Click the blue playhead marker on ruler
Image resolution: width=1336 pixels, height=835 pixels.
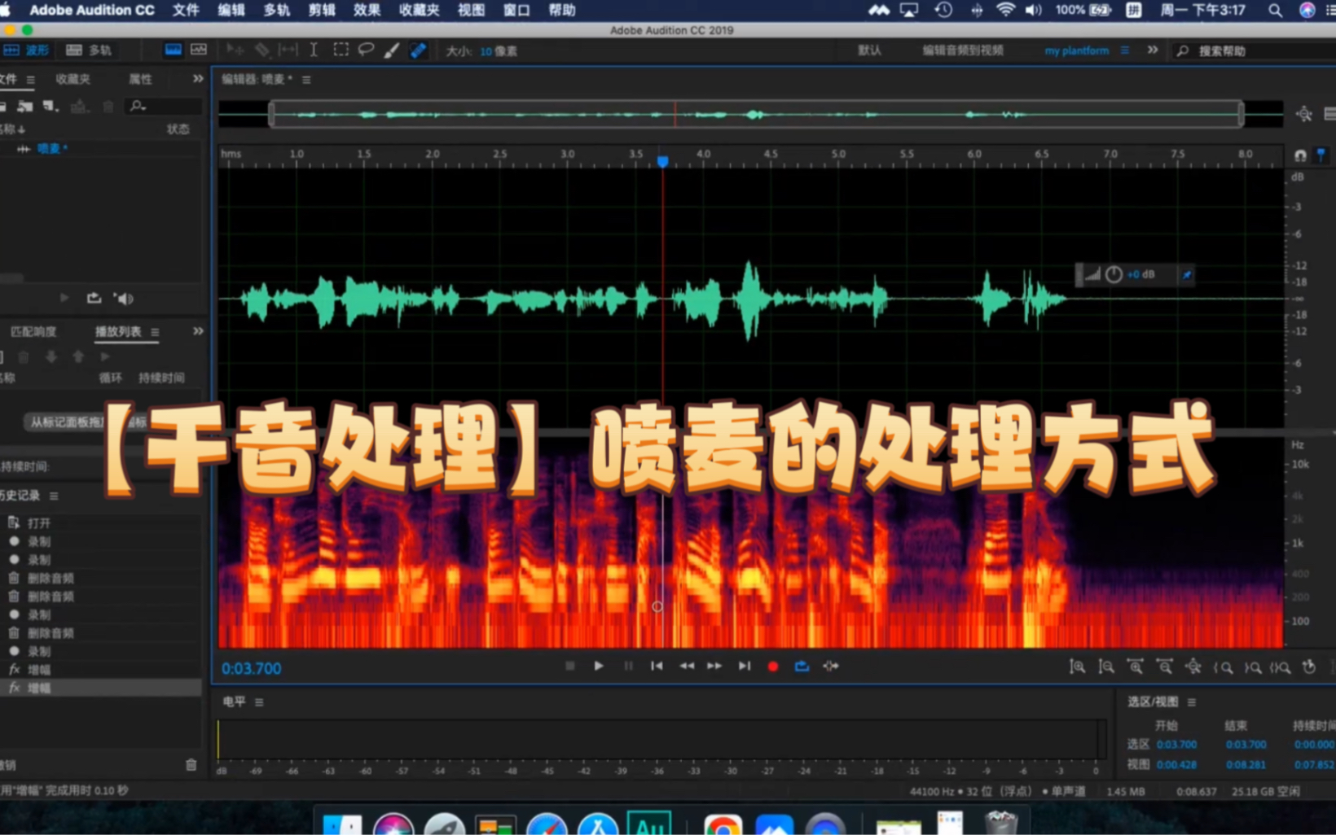tap(663, 161)
